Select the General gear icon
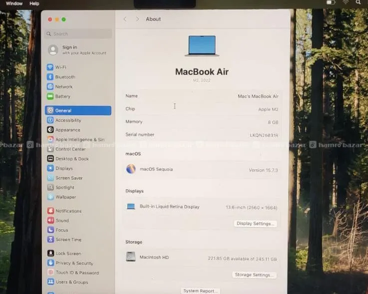This screenshot has width=368, height=294. click(50, 110)
